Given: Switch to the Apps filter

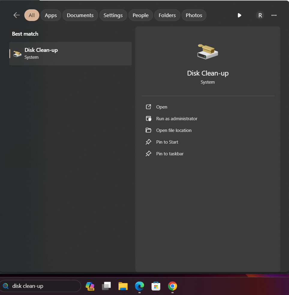Looking at the screenshot, I should click(x=51, y=15).
